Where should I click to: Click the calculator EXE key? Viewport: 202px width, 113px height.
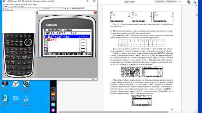[x=28, y=73]
